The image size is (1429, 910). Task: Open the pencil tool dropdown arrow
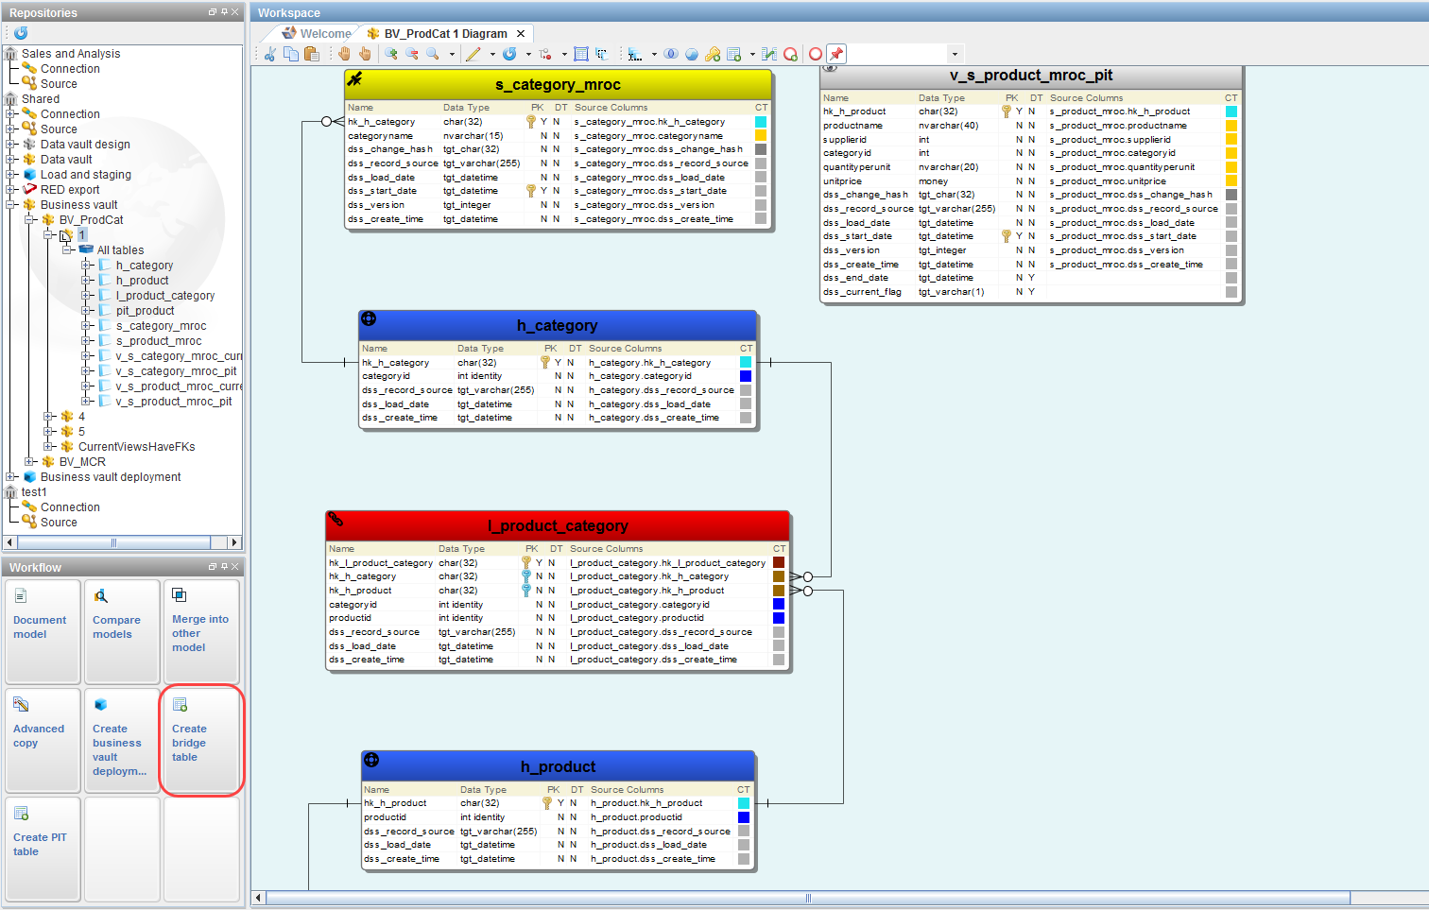tap(492, 54)
